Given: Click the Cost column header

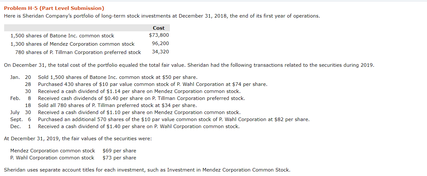Looking at the screenshot, I should point(158,28).
